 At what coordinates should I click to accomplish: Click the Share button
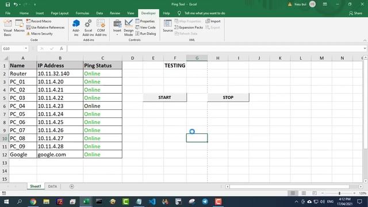pos(355,13)
